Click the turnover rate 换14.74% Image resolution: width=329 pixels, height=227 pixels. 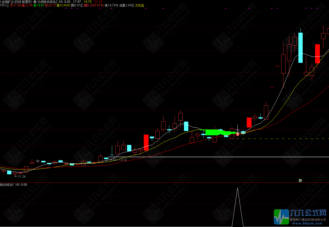pos(111,5)
